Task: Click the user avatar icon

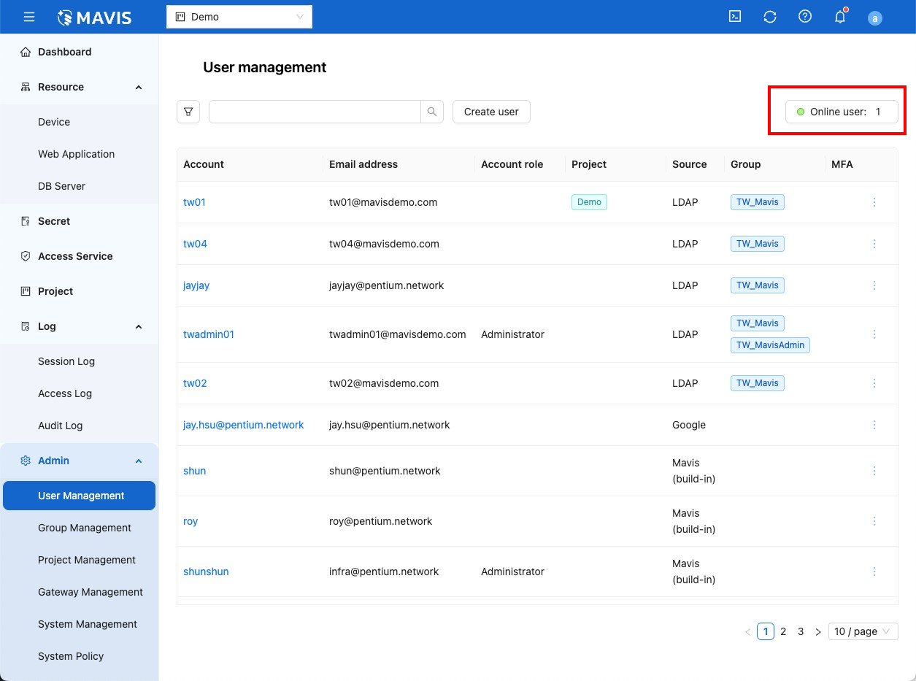Action: pyautogui.click(x=875, y=18)
